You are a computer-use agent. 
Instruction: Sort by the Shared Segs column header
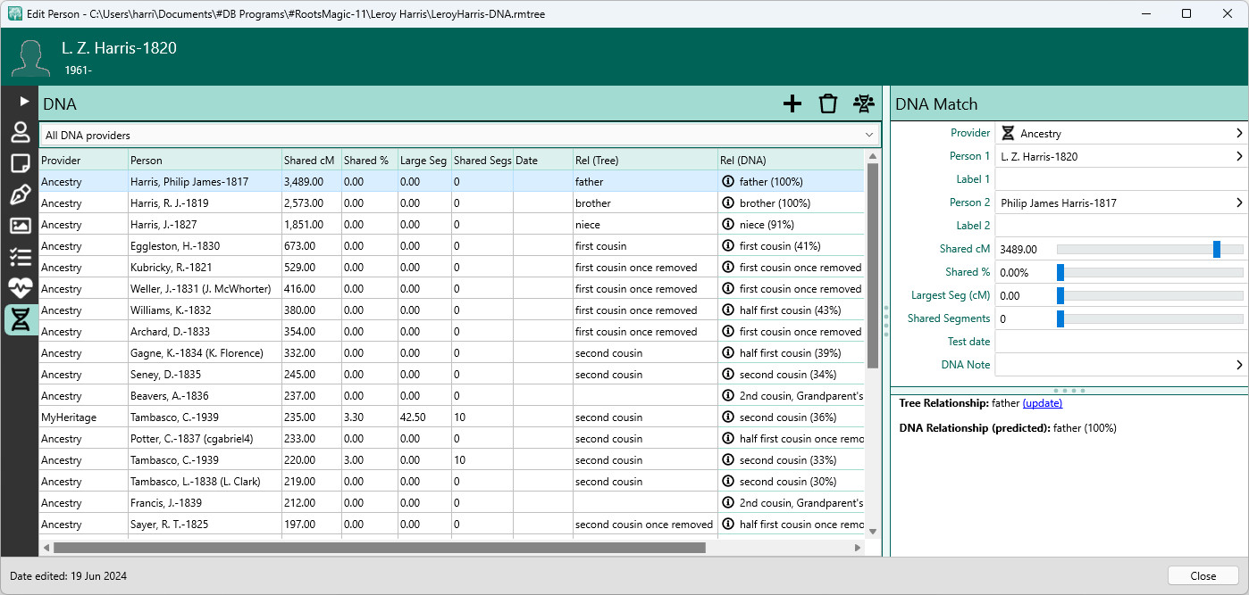coord(482,160)
